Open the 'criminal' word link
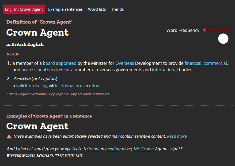Screen dimensions: 235x166 click(x=66, y=86)
